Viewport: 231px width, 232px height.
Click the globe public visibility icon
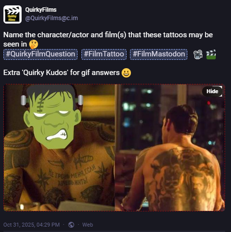point(71,225)
